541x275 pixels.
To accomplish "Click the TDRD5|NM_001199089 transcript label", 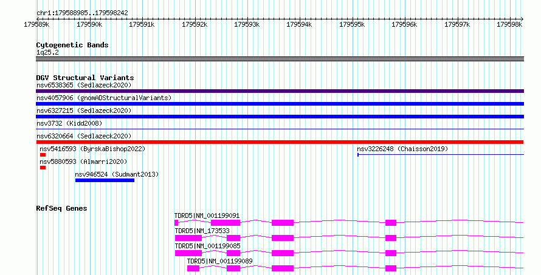I will [219, 261].
